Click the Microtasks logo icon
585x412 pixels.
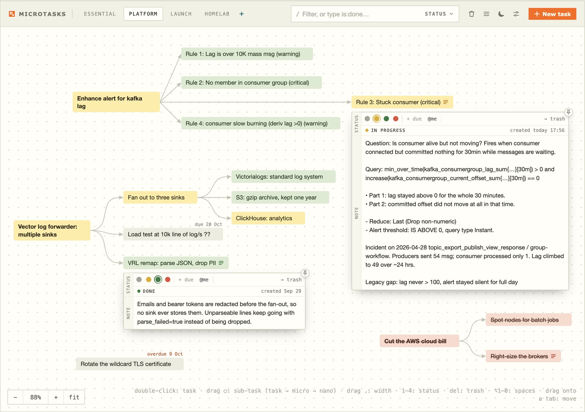(12, 14)
